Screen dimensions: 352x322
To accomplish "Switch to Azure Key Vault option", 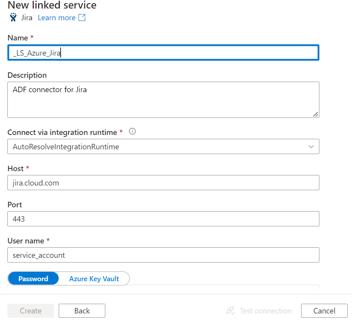I will click(94, 278).
